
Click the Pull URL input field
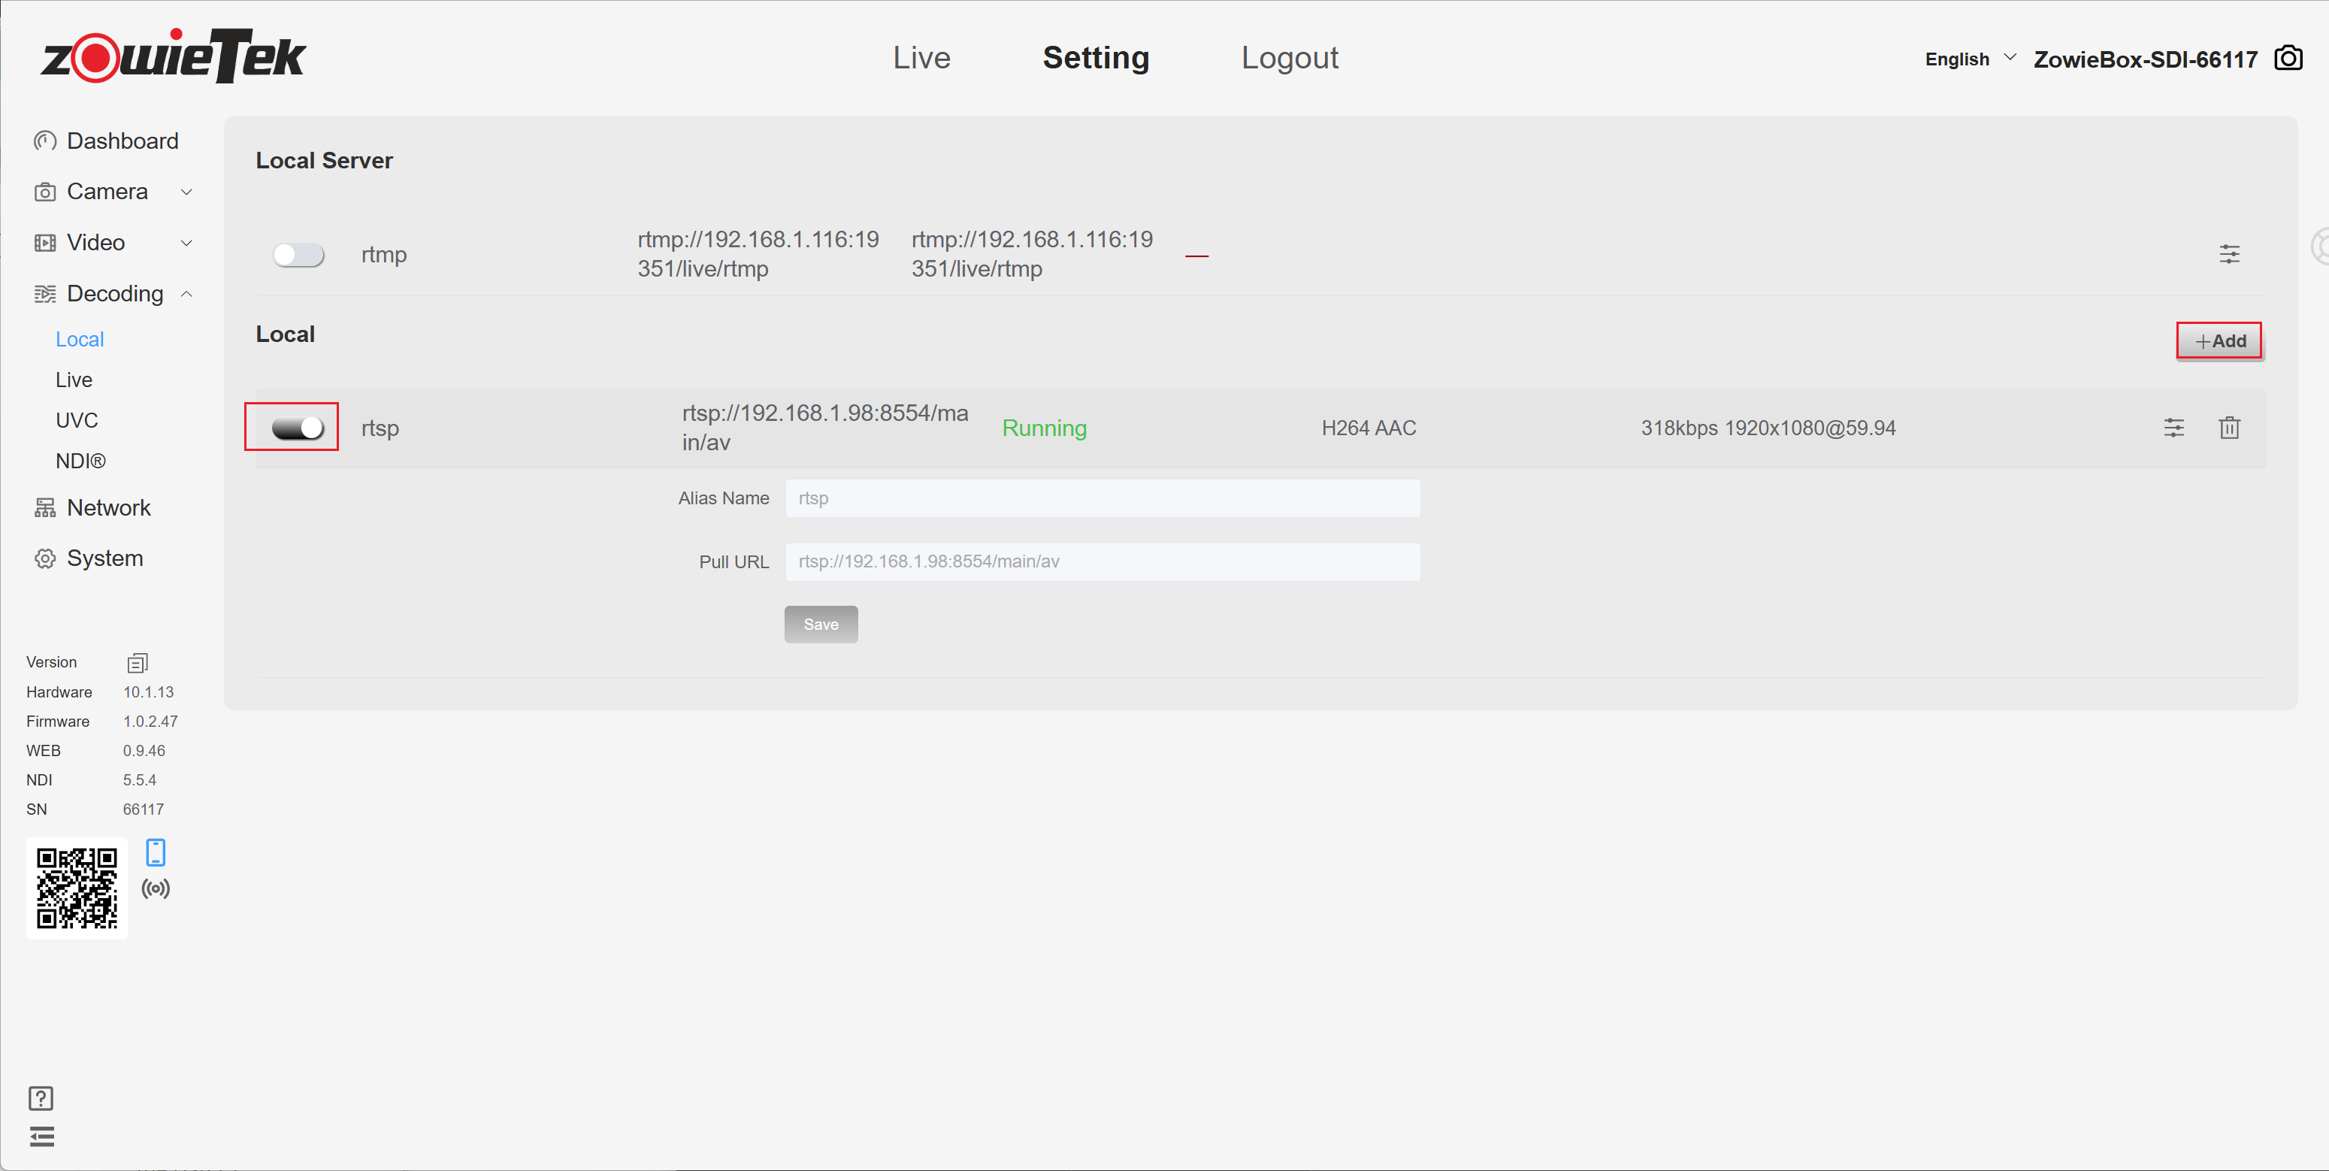tap(1102, 561)
